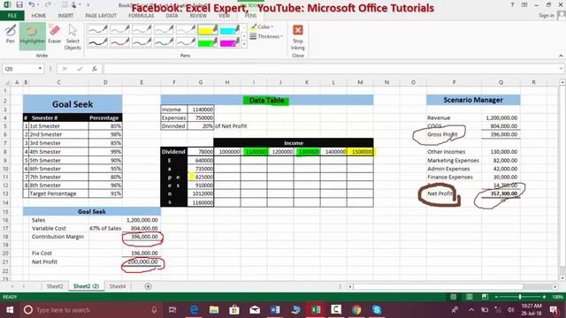
Task: Switch to the REVIEW ribbon tab
Action: click(198, 16)
